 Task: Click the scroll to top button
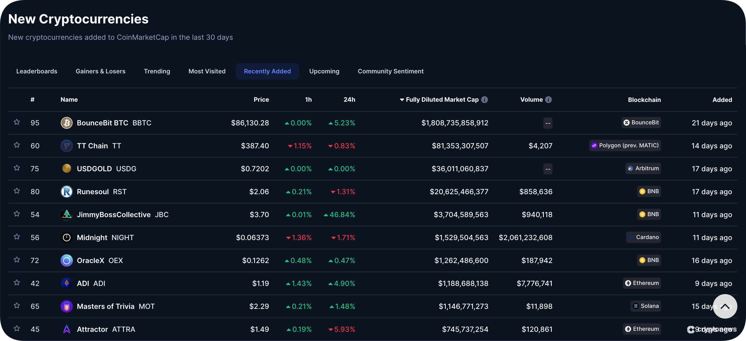pos(725,306)
